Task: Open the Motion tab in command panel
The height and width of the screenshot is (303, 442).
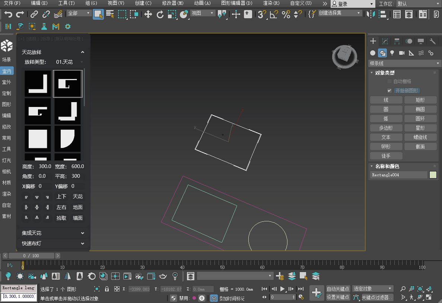Action: [x=409, y=41]
